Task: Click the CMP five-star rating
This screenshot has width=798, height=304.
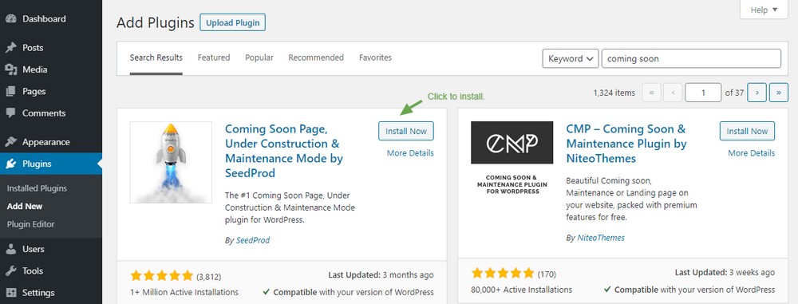Action: (503, 273)
